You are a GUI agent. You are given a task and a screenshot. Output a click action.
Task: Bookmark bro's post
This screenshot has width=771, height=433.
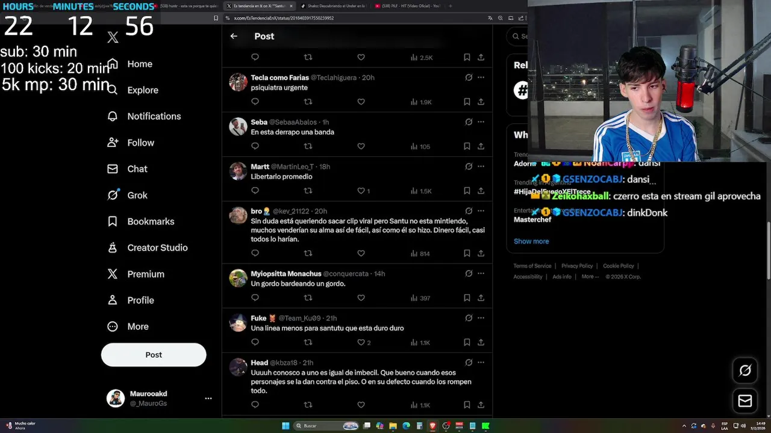pyautogui.click(x=467, y=253)
